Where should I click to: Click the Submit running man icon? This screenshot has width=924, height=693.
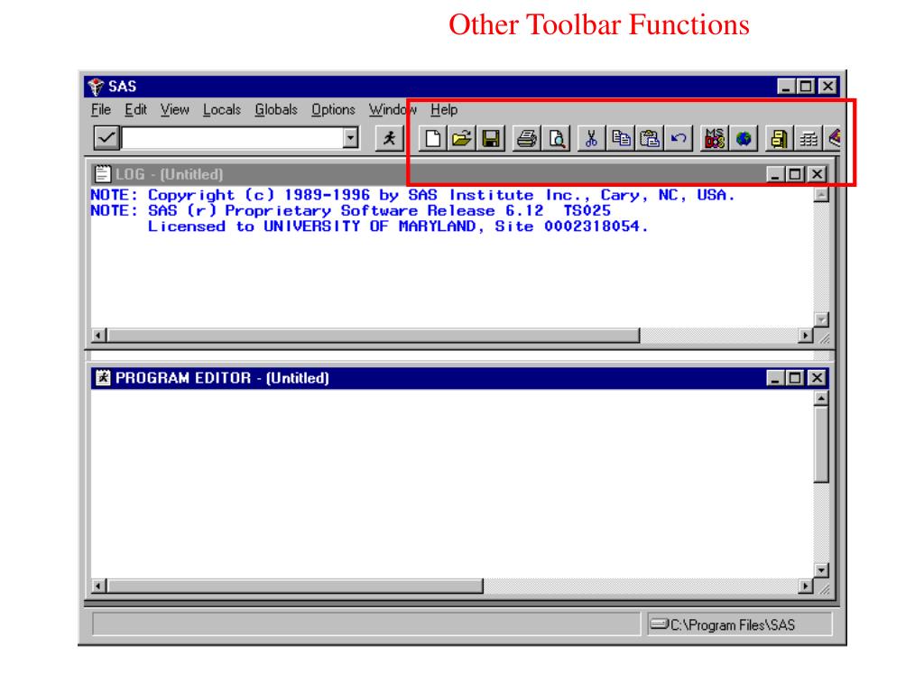tap(390, 138)
